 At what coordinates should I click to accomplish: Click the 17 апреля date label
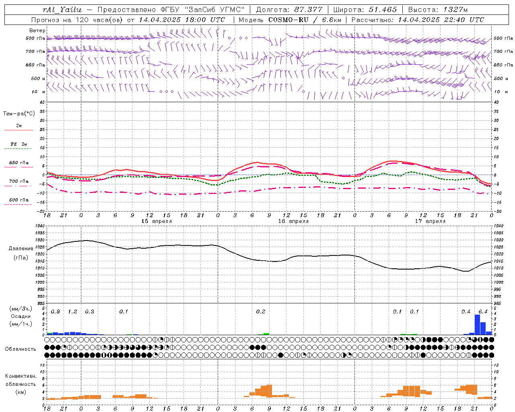tap(430, 221)
